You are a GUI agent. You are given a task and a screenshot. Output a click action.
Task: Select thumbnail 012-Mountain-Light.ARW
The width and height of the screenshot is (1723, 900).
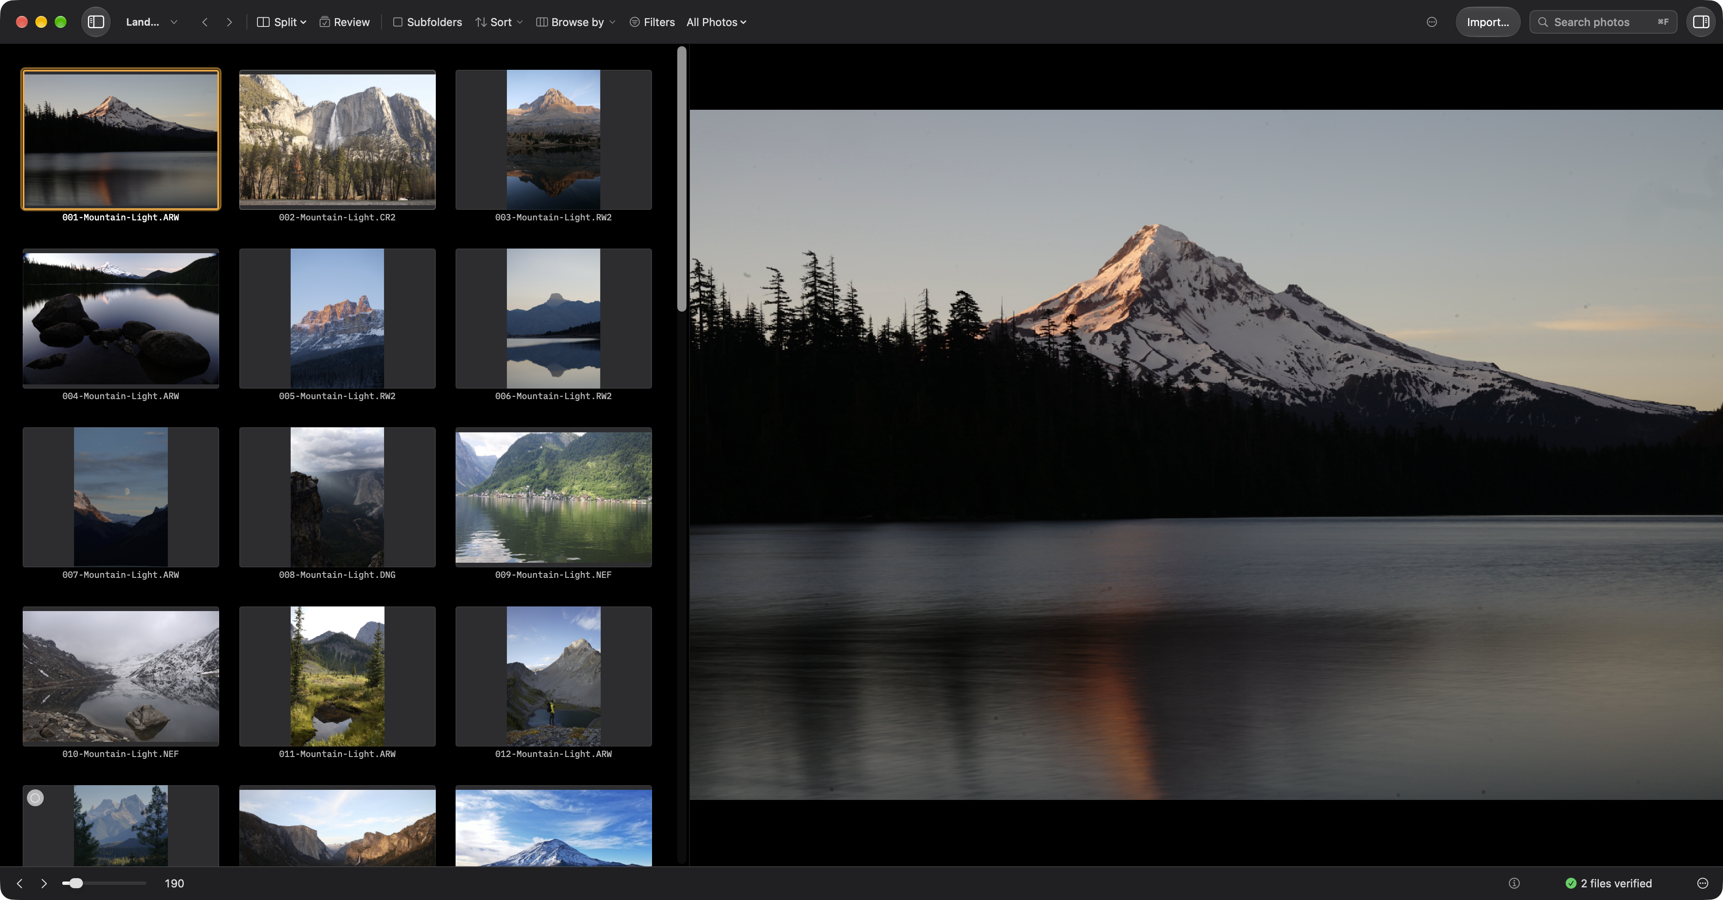point(553,676)
